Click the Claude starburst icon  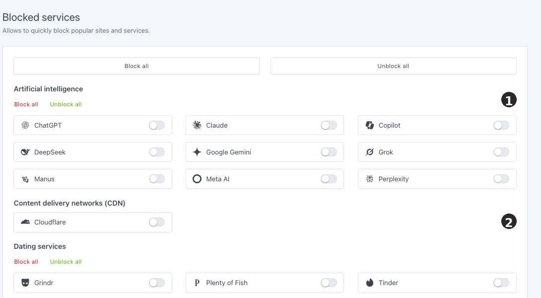[197, 125]
